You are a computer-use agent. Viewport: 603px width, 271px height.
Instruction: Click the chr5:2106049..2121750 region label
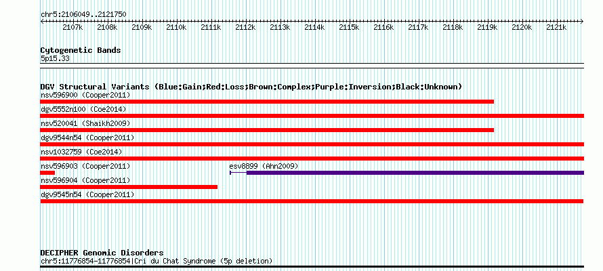point(83,14)
